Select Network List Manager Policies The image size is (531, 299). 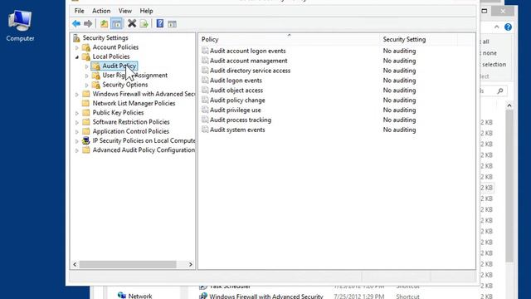pyautogui.click(x=134, y=103)
